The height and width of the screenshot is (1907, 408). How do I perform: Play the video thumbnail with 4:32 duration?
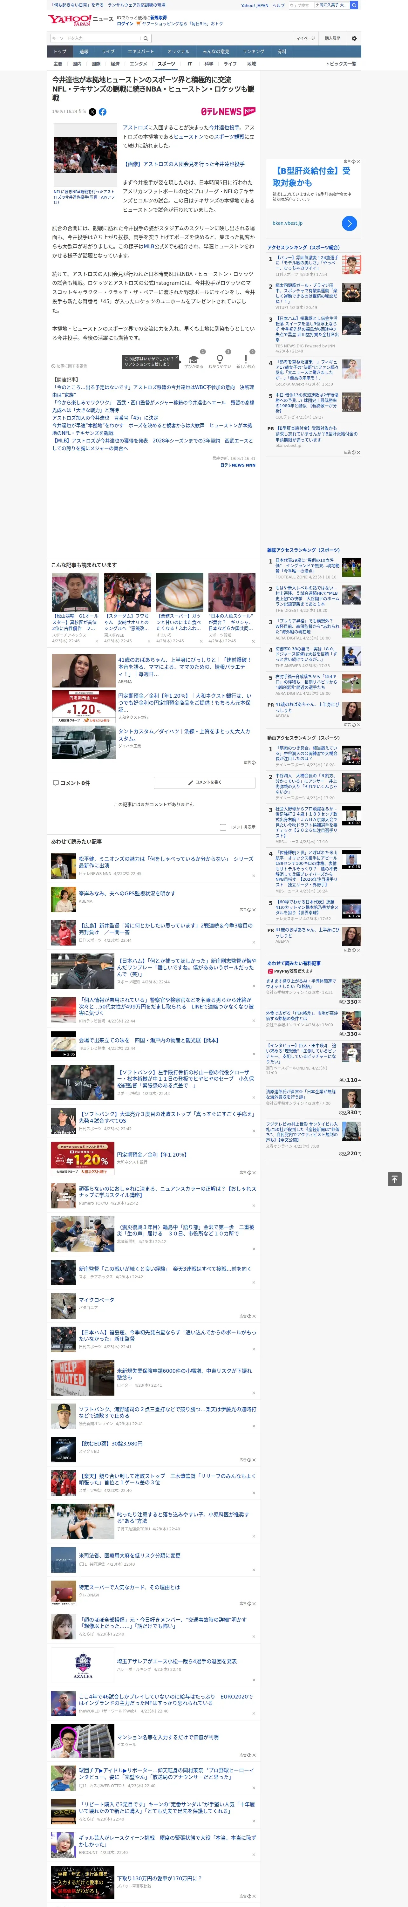(x=352, y=755)
